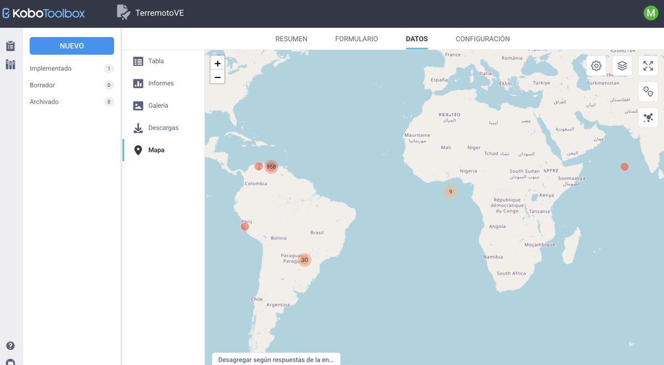Click the Mapa location pin icon
Screen dimensions: 664x365
pyautogui.click(x=138, y=150)
